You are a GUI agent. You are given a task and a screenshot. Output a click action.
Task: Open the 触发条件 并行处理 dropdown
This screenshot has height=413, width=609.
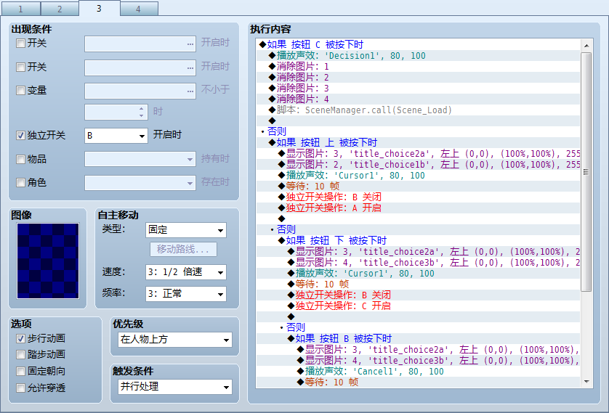175,387
